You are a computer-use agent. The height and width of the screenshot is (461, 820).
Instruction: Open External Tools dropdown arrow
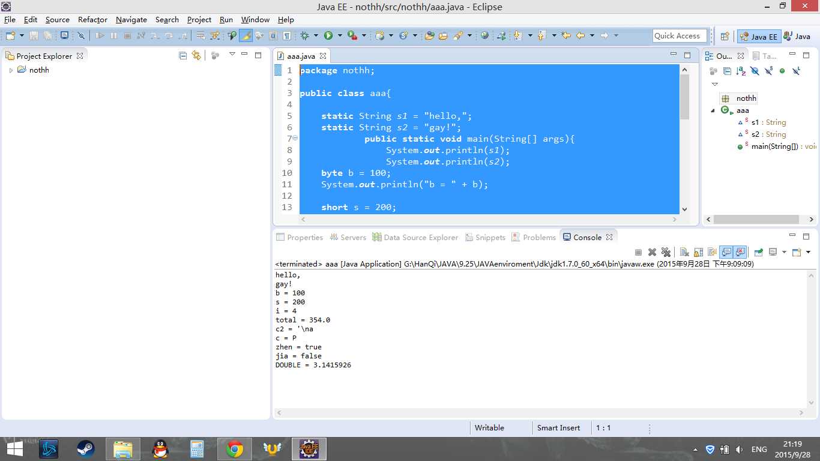coord(364,36)
